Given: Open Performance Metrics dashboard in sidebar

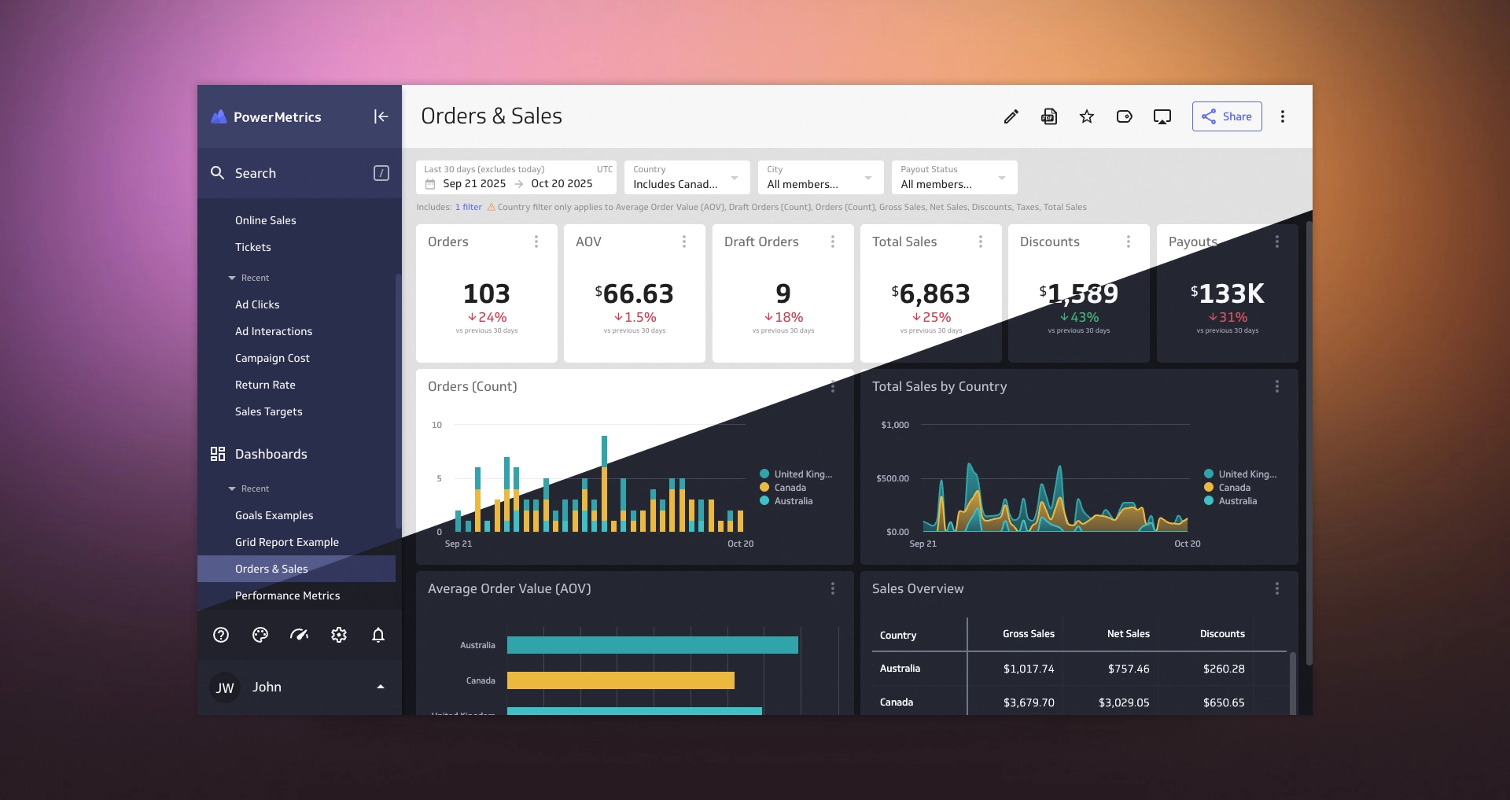Looking at the screenshot, I should 287,595.
